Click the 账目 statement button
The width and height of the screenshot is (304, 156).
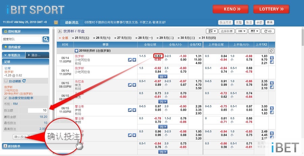pos(249,23)
